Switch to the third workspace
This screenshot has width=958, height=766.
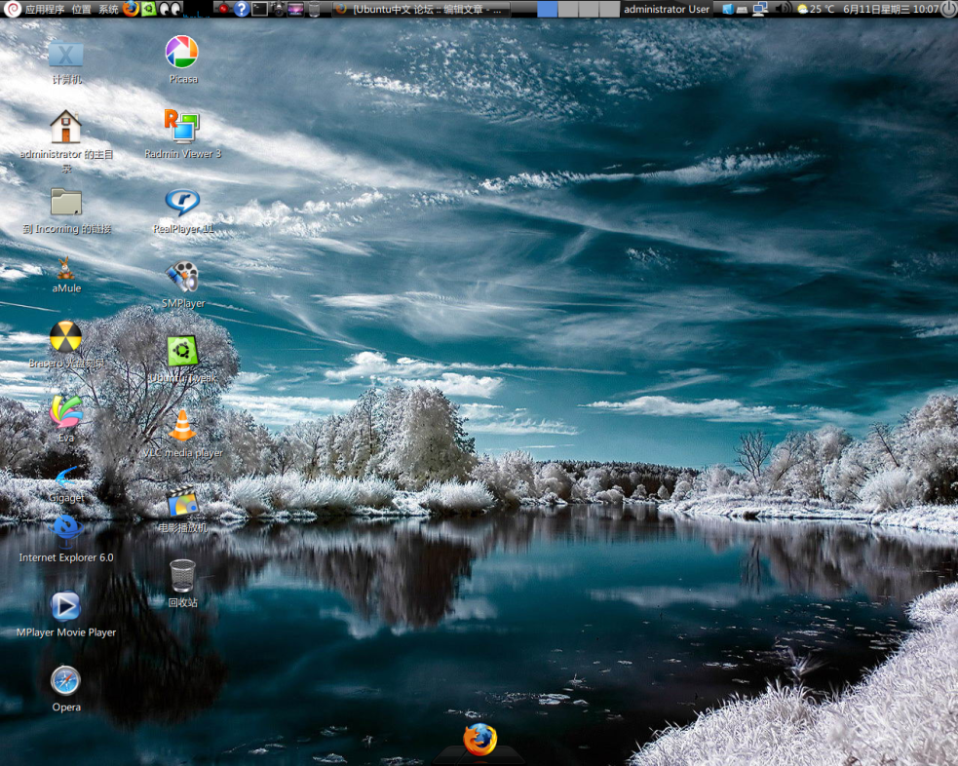point(589,9)
